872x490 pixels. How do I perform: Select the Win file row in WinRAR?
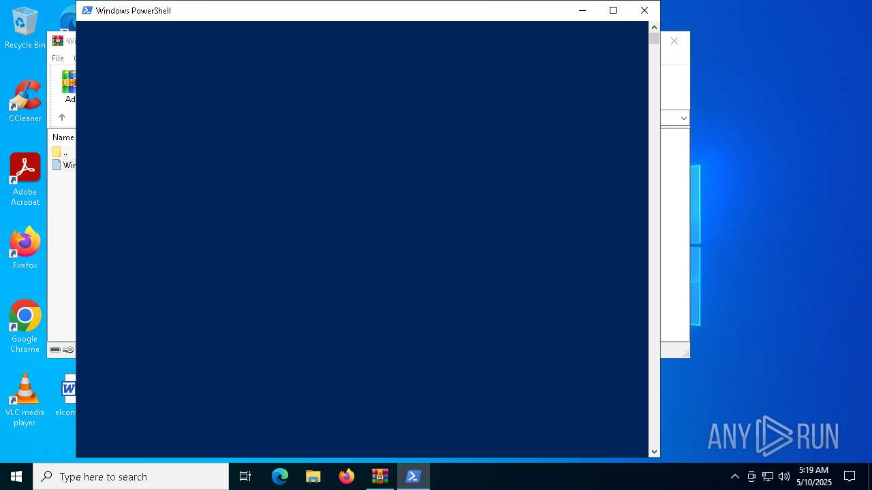coord(63,165)
